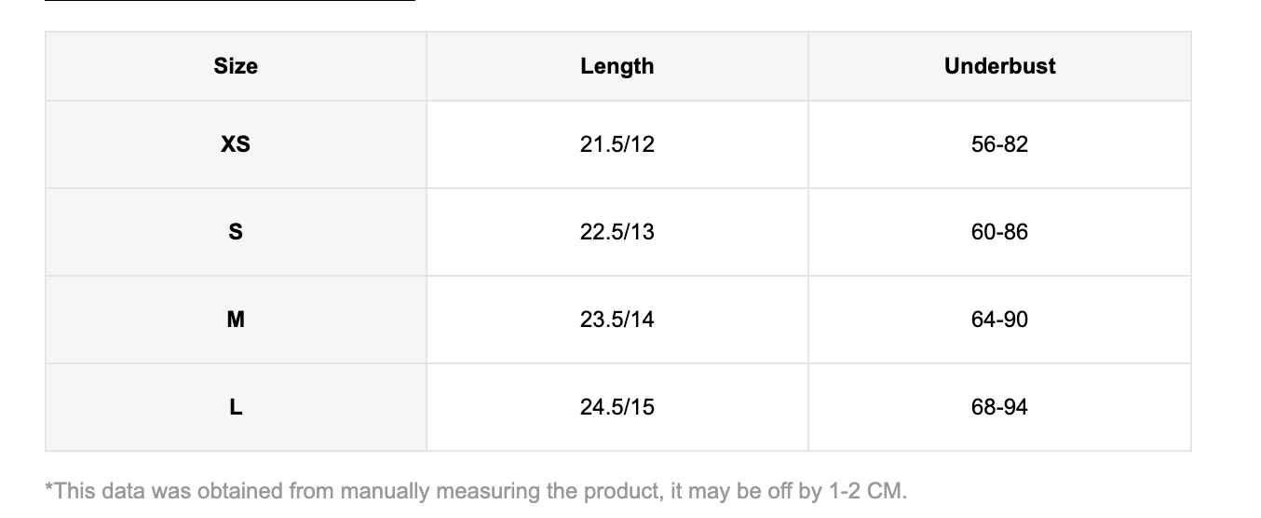The height and width of the screenshot is (518, 1261).
Task: Select the S size row label
Action: click(x=236, y=232)
